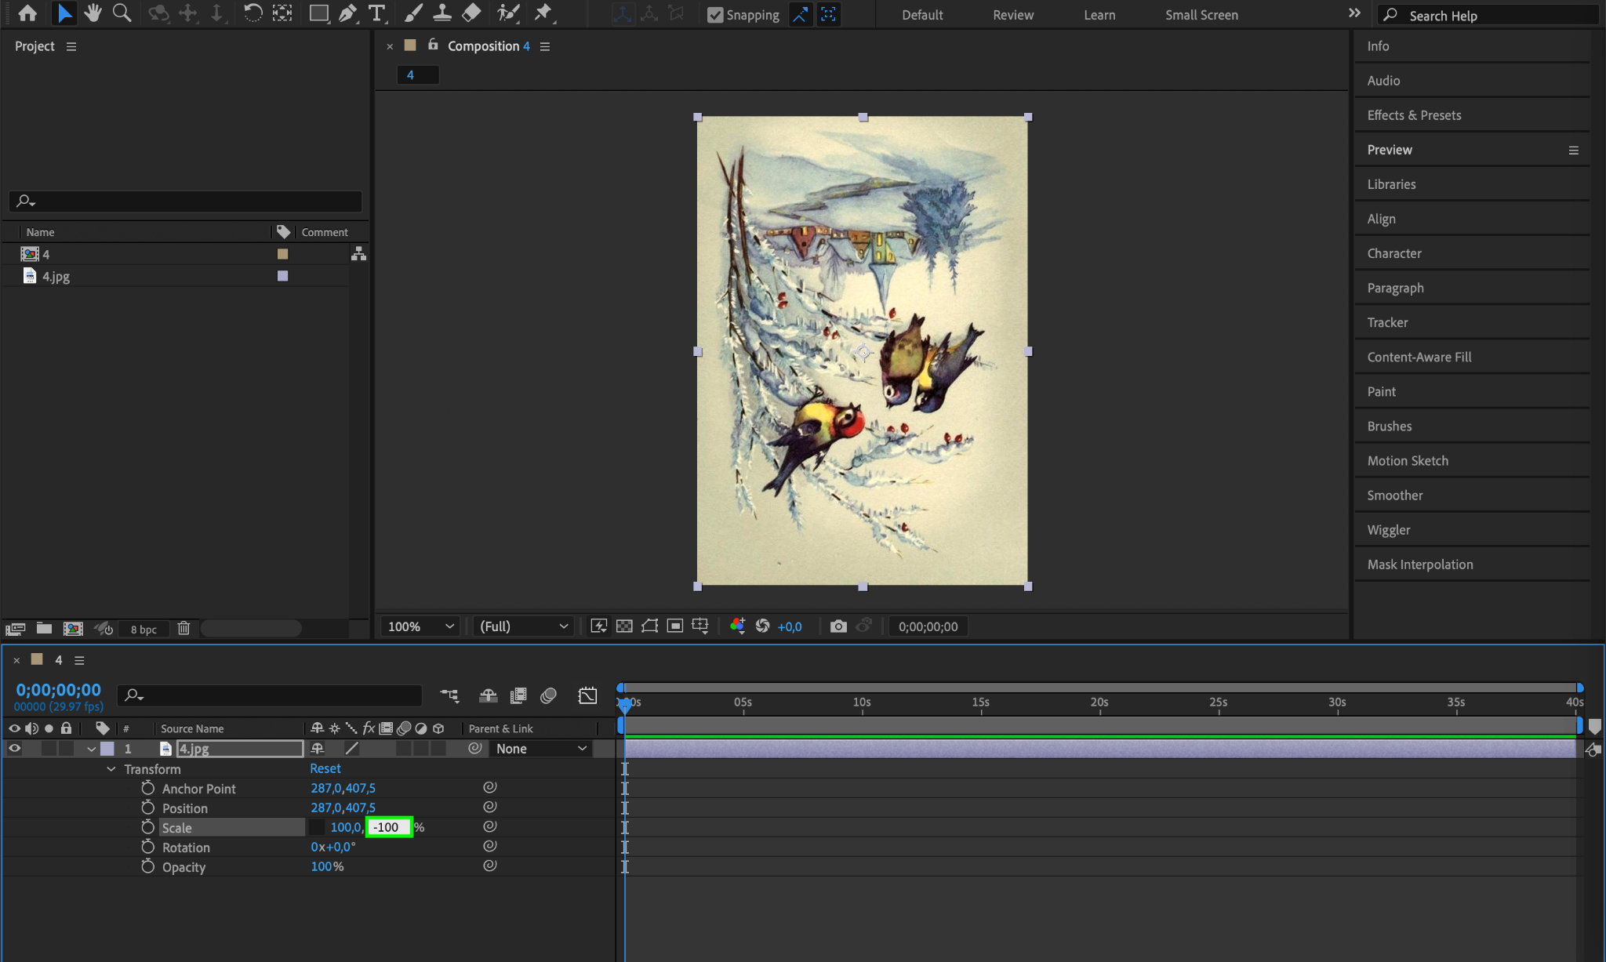Open the 100% magnification dropdown
The height and width of the screenshot is (962, 1606).
(x=420, y=626)
